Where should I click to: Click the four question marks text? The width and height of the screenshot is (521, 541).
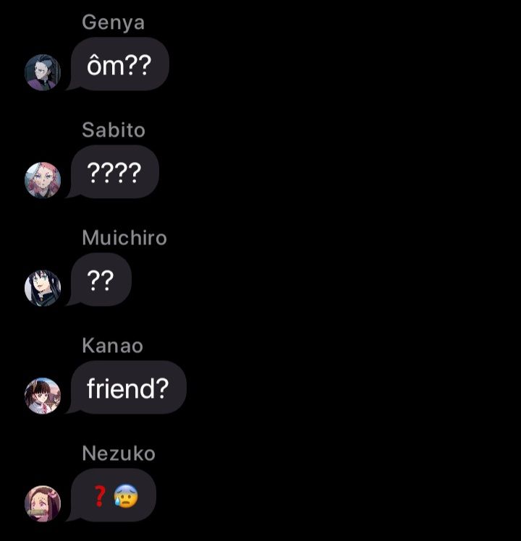point(114,173)
